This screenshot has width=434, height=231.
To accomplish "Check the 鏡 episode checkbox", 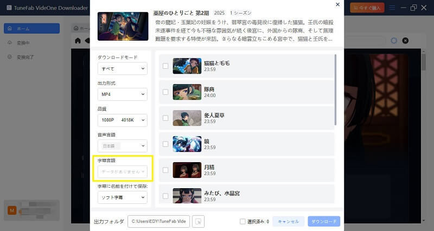I will click(165, 144).
